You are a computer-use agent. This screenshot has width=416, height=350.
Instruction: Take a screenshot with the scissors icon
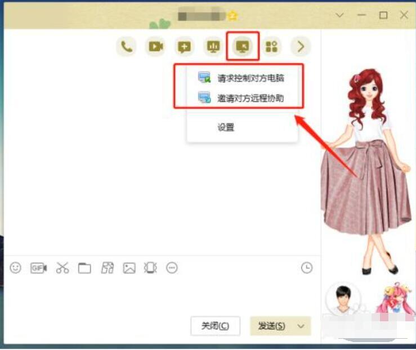(62, 268)
